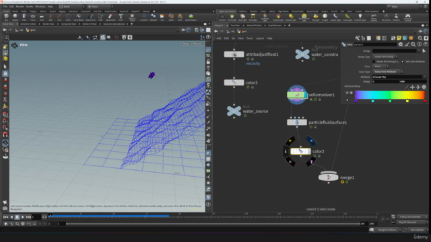
Task: Select the Ambient Light shelf tool
Action: pos(360,17)
